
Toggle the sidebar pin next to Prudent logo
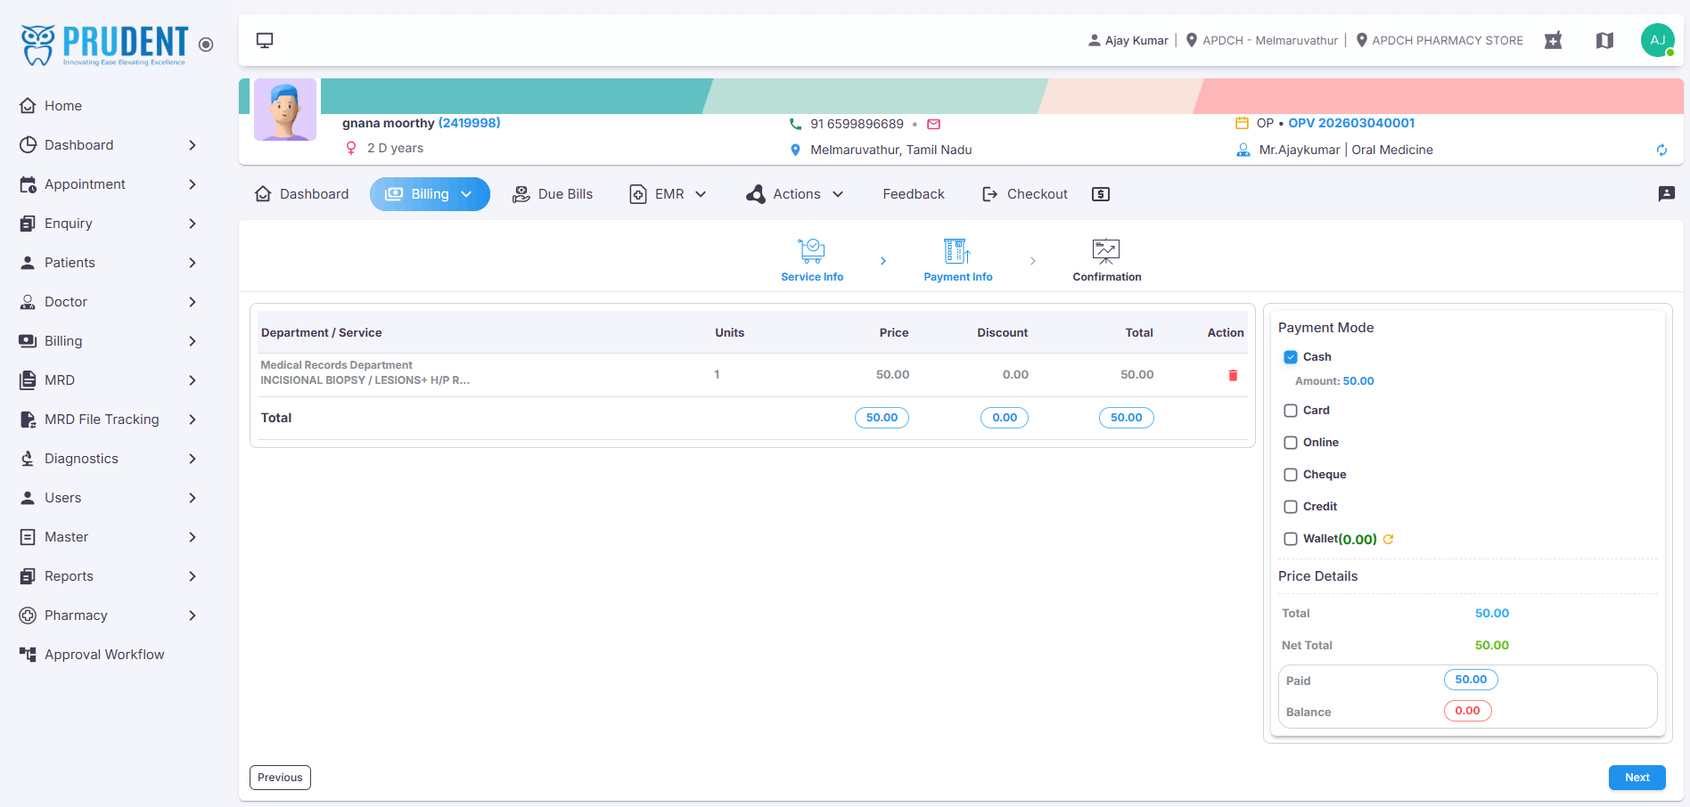pos(206,45)
